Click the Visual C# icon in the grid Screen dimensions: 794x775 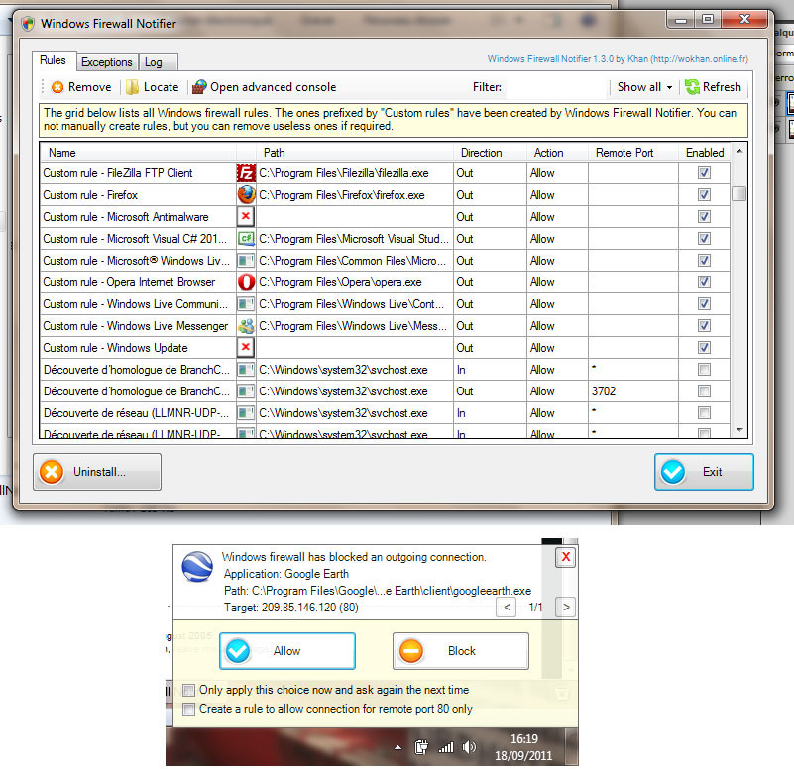(246, 239)
